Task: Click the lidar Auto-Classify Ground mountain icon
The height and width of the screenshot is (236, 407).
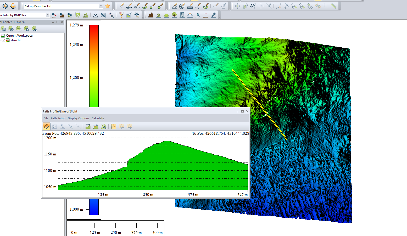Action: tap(62, 15)
